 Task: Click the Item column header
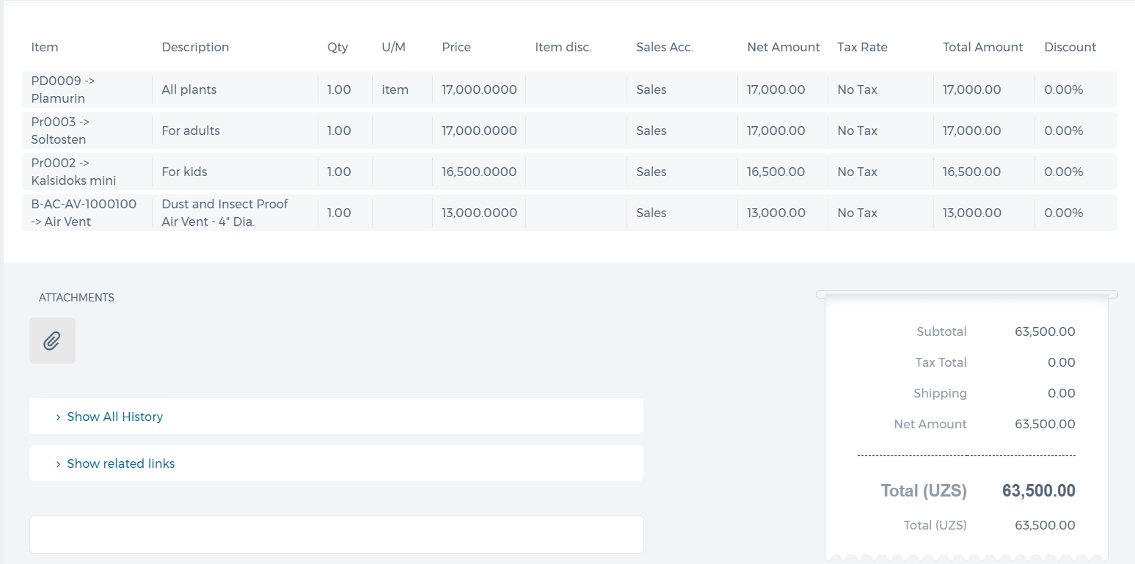pos(45,47)
